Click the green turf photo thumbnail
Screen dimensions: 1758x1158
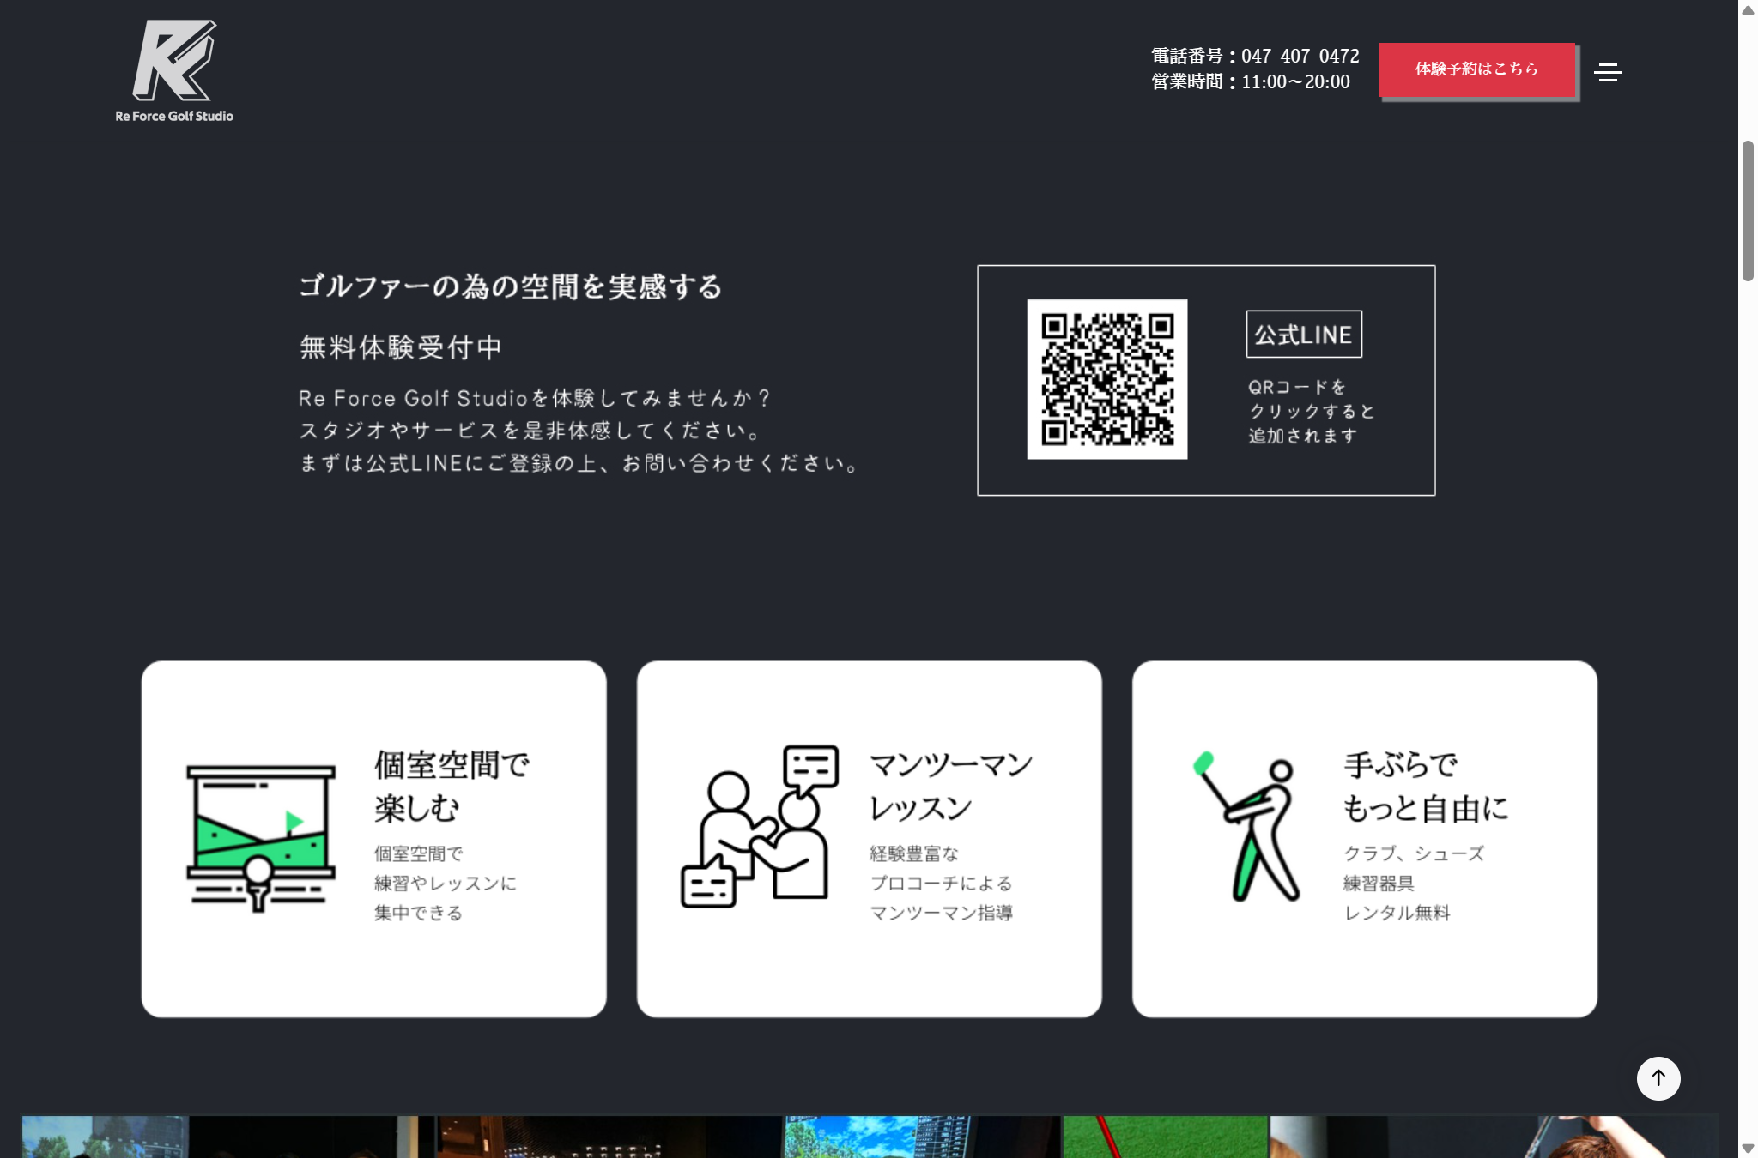[x=1166, y=1137]
